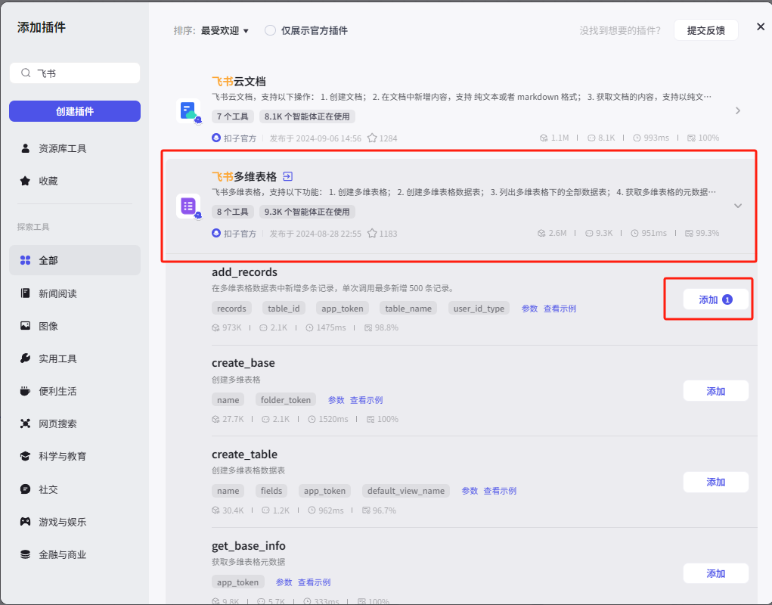Click the 7 个工具 tag

233,116
